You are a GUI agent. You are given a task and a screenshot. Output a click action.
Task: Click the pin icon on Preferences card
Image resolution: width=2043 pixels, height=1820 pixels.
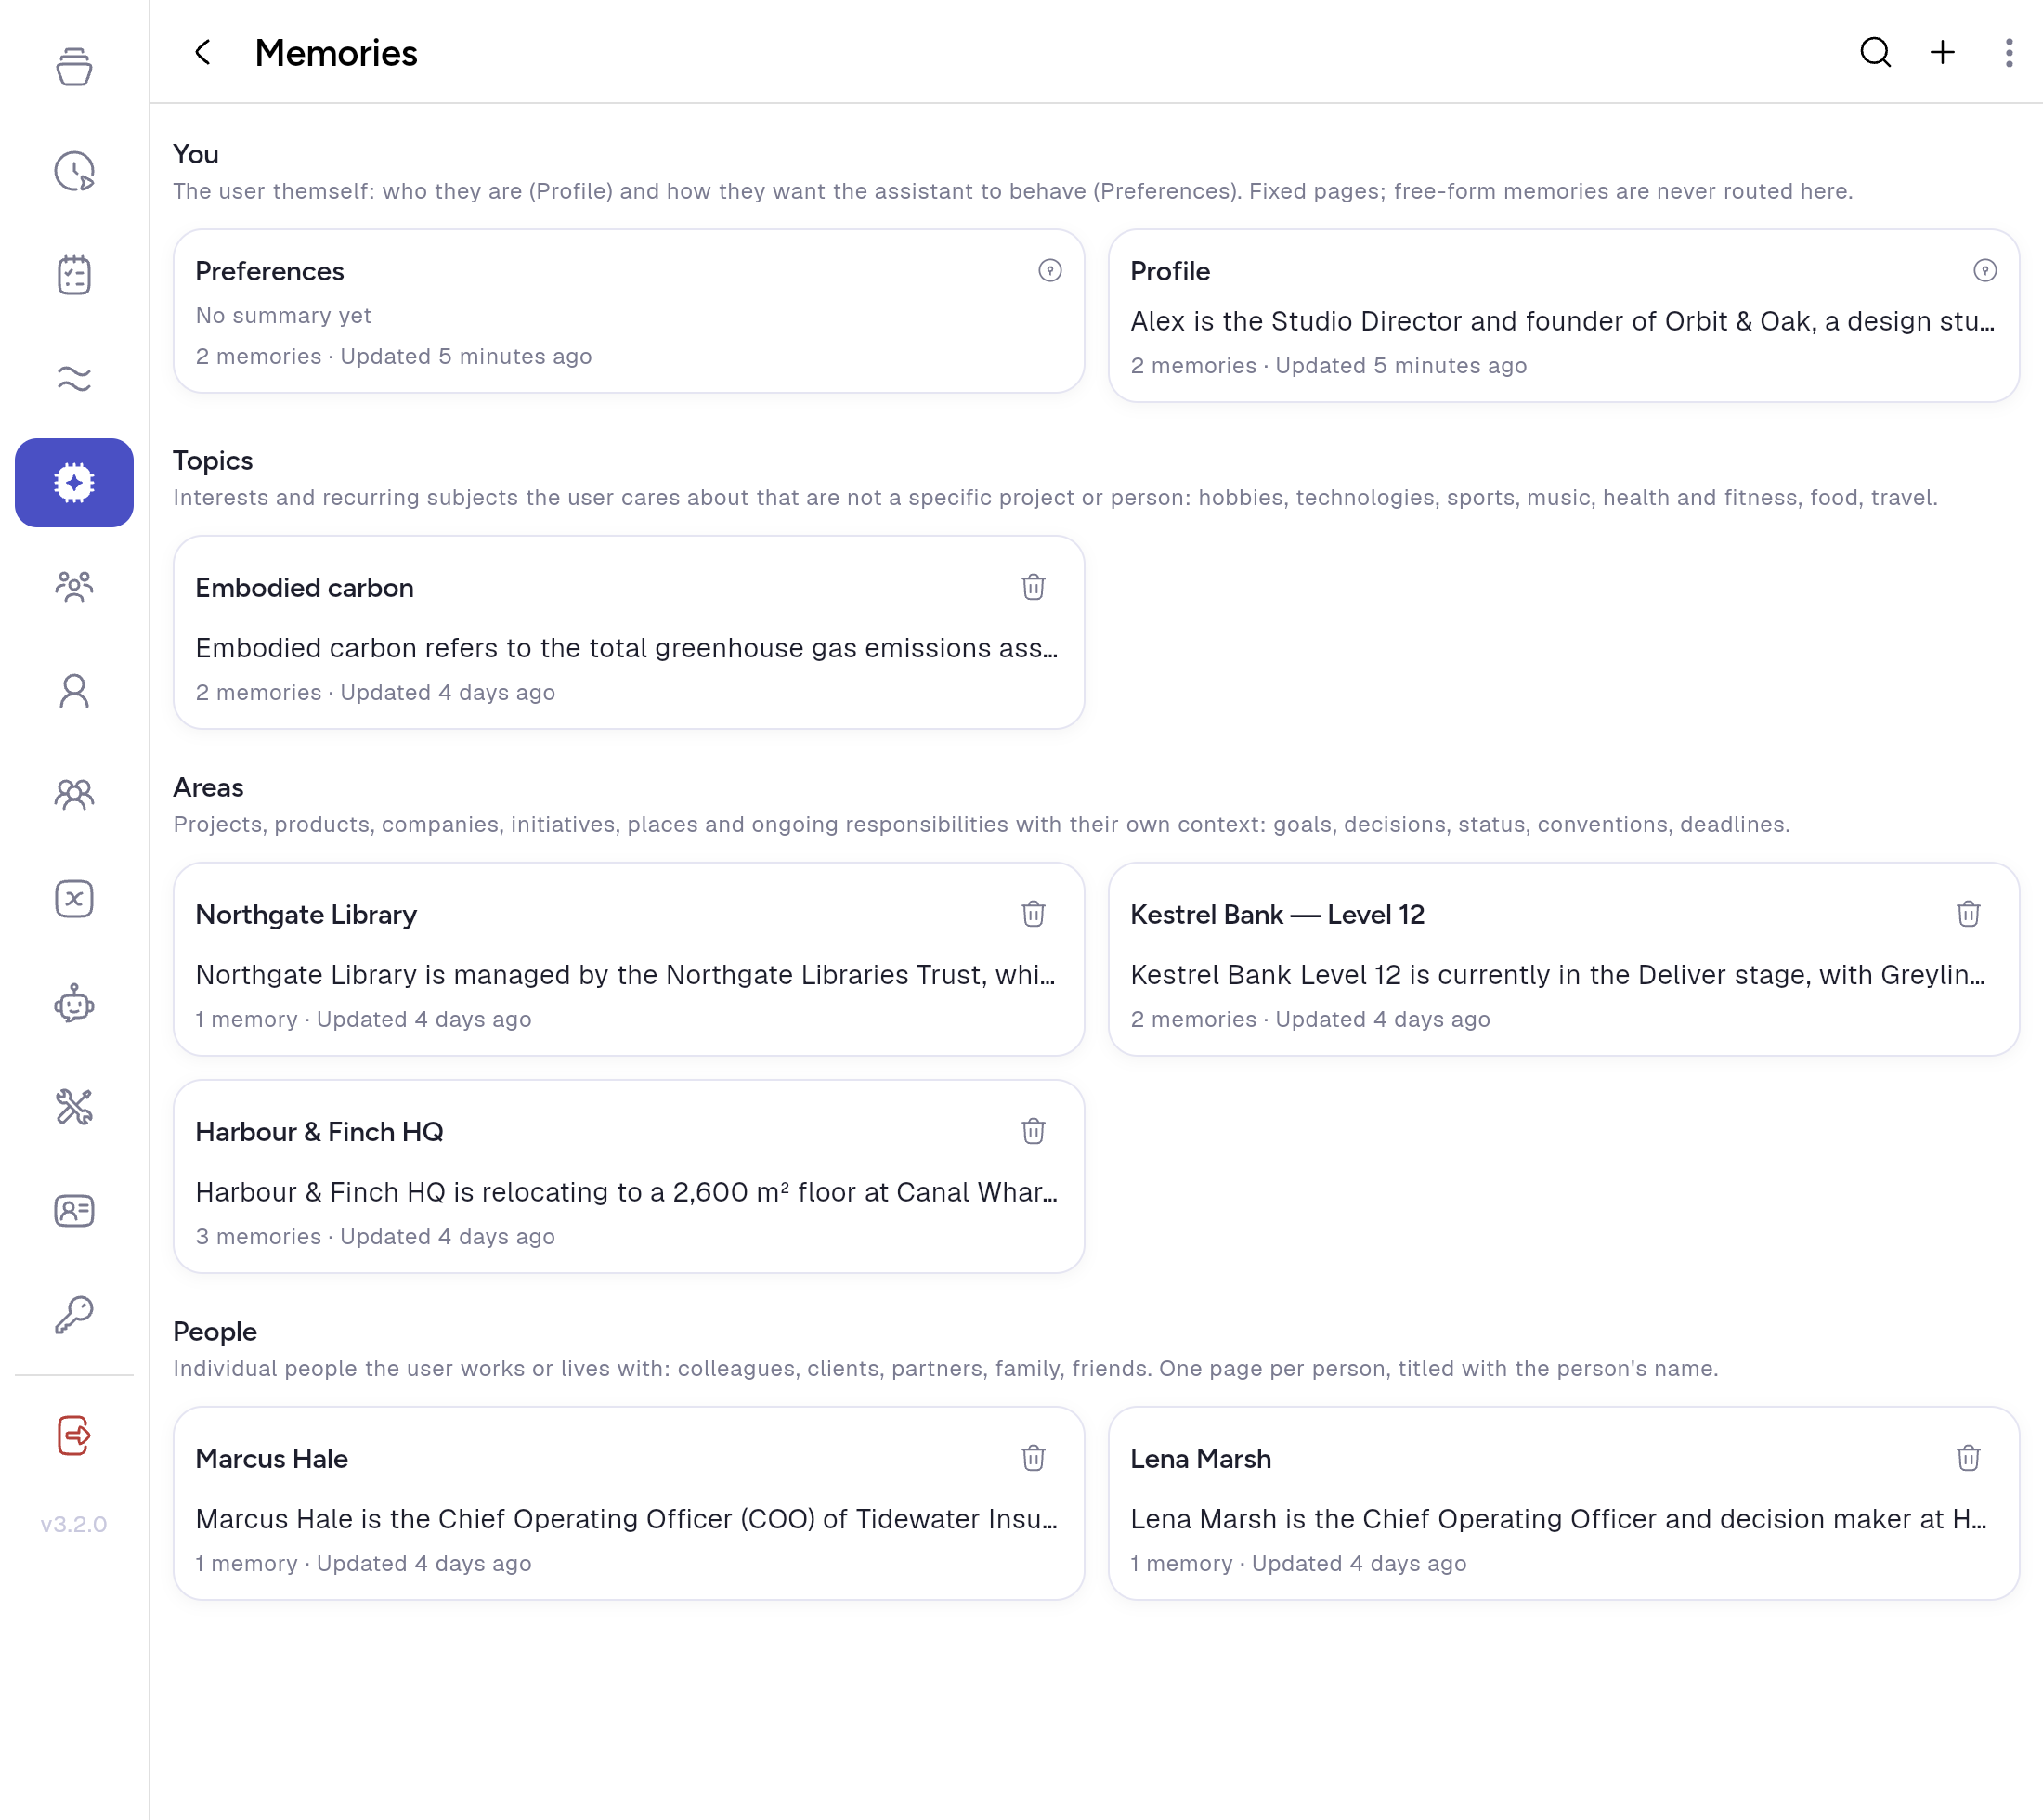coord(1049,271)
